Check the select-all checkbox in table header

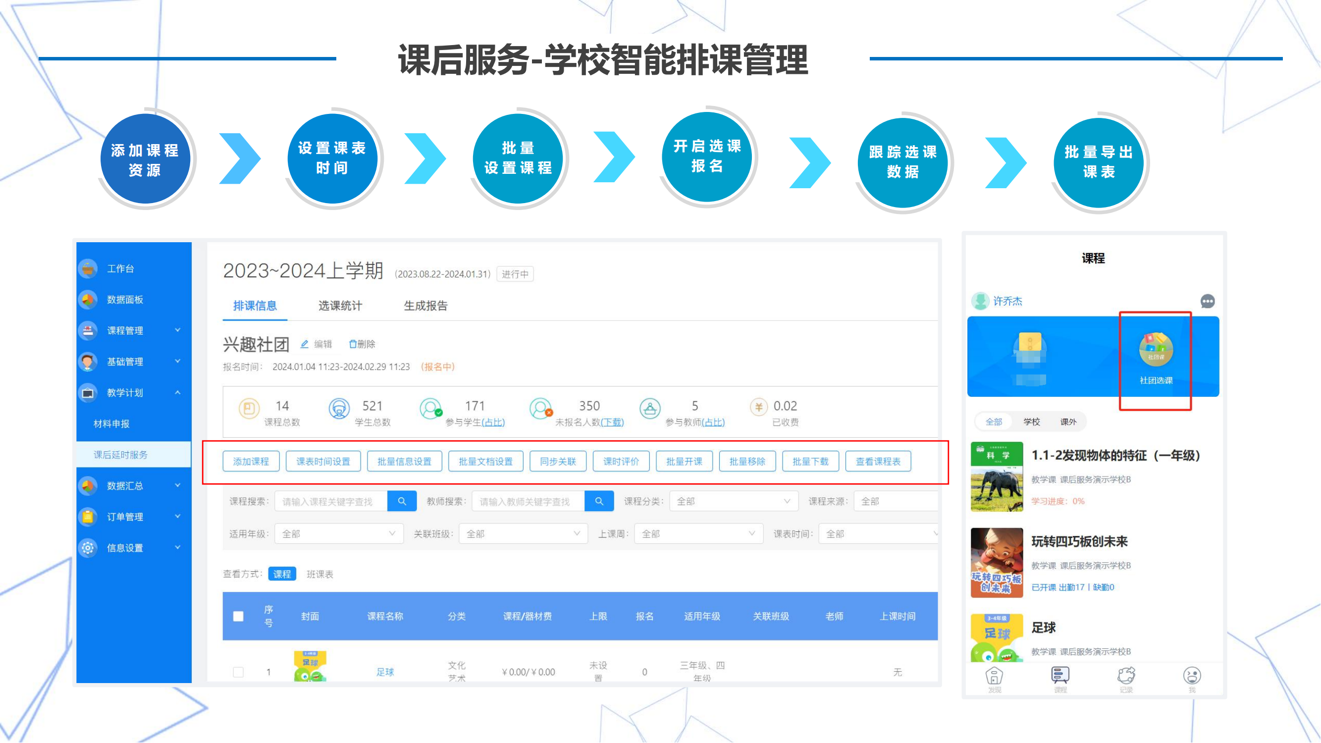coord(238,616)
